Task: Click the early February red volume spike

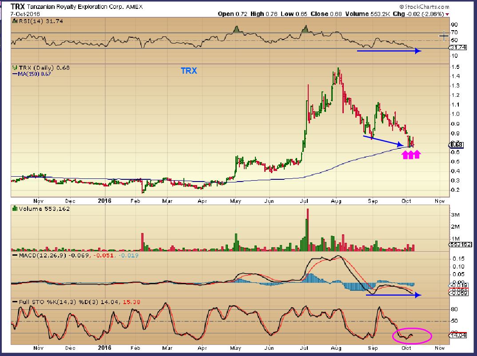Action: click(142, 242)
